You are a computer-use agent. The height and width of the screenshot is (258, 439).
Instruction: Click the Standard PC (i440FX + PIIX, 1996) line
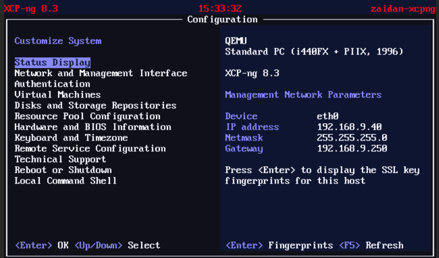(x=314, y=52)
